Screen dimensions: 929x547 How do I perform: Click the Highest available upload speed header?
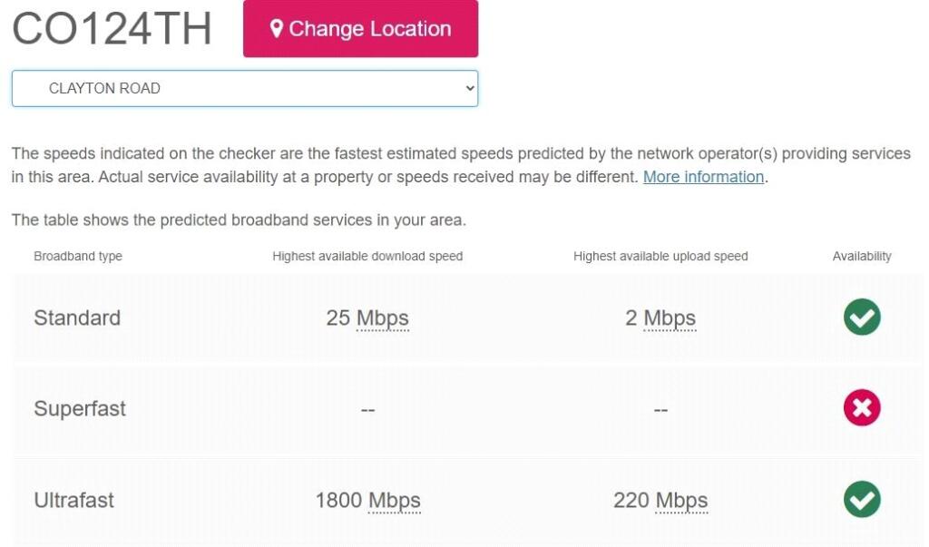click(660, 256)
